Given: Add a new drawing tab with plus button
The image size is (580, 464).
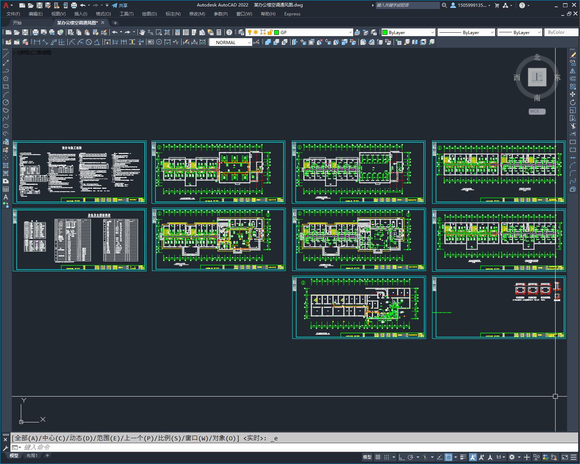Looking at the screenshot, I should [x=115, y=23].
